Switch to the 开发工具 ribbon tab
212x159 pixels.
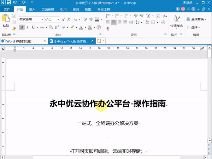point(104,9)
